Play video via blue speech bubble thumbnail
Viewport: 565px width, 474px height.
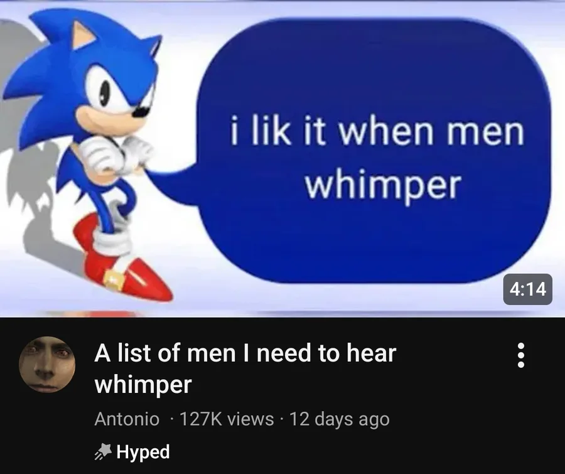[374, 151]
